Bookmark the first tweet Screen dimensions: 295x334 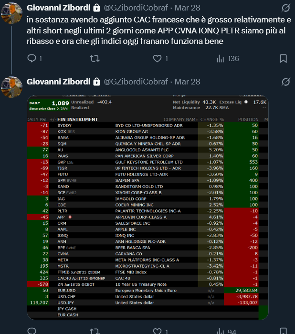[x=283, y=59]
